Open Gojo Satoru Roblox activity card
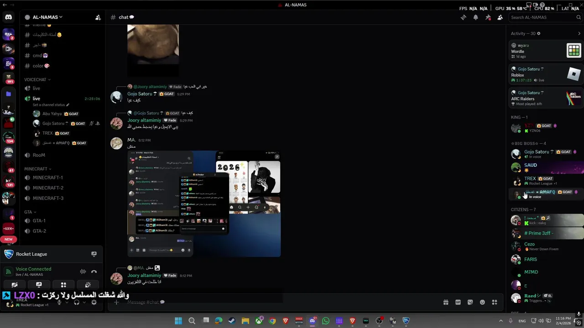 pyautogui.click(x=546, y=74)
